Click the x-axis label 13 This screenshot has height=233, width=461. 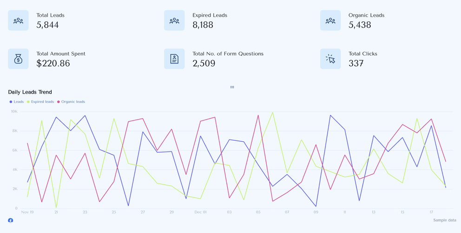point(373,212)
